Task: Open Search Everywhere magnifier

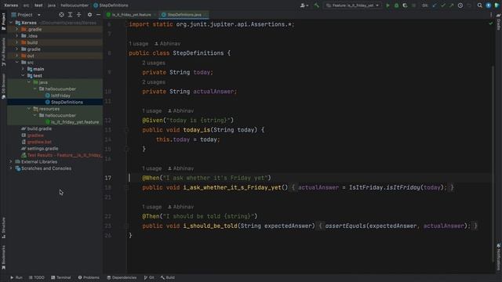Action: [479, 5]
